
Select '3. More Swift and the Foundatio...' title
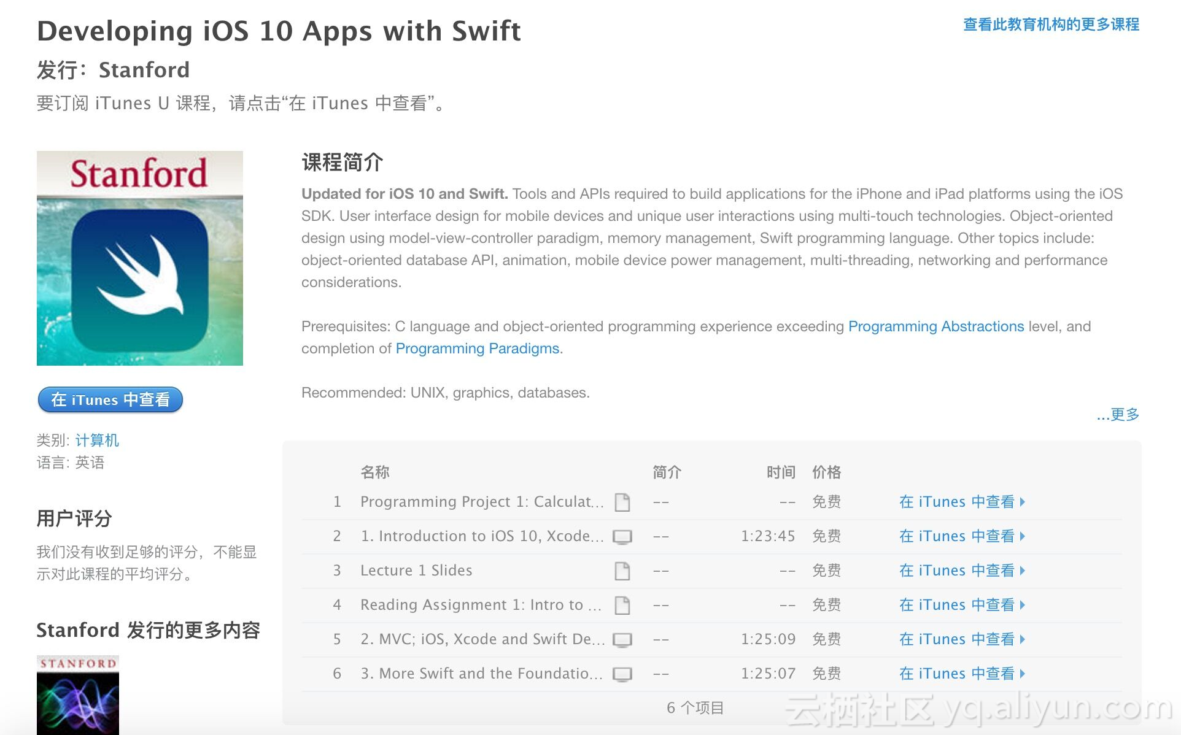[481, 674]
